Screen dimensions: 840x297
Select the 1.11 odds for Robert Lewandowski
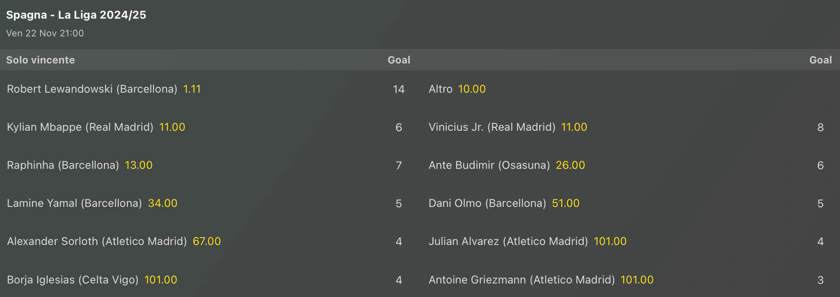(191, 89)
